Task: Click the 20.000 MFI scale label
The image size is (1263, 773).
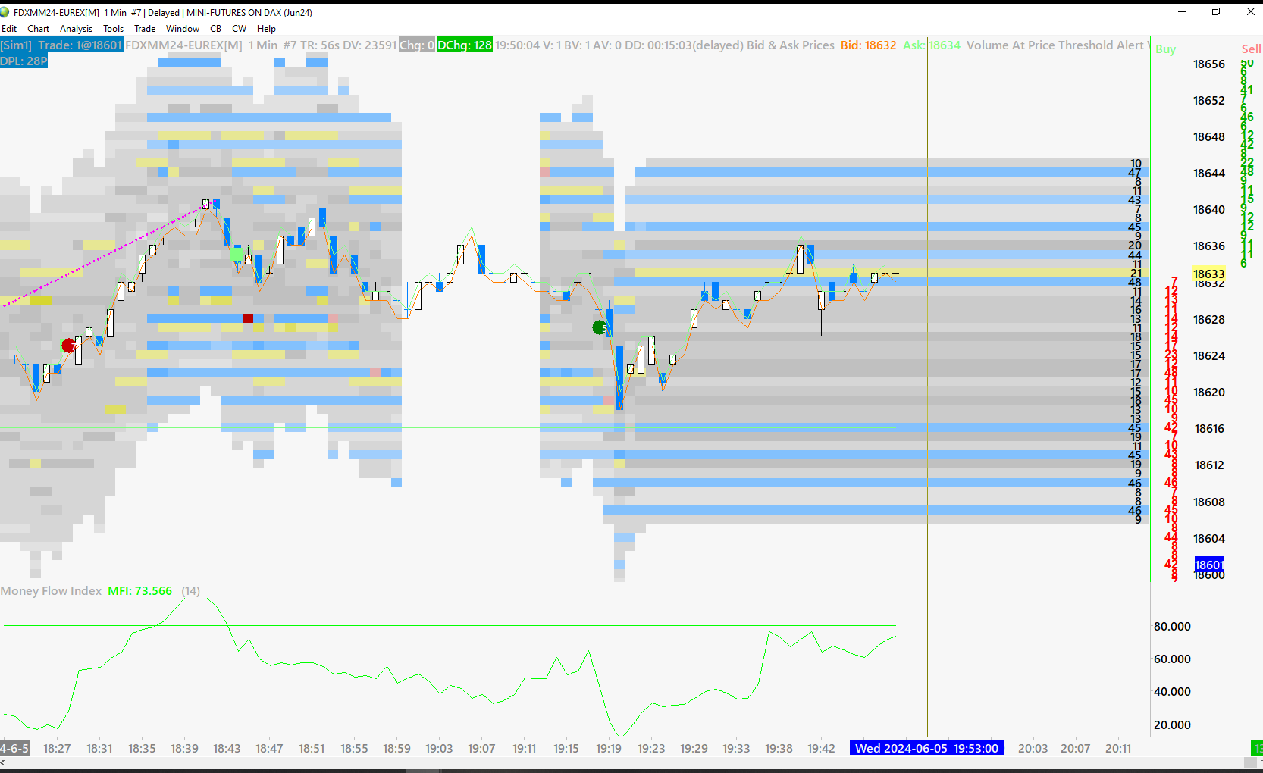Action: (1172, 725)
